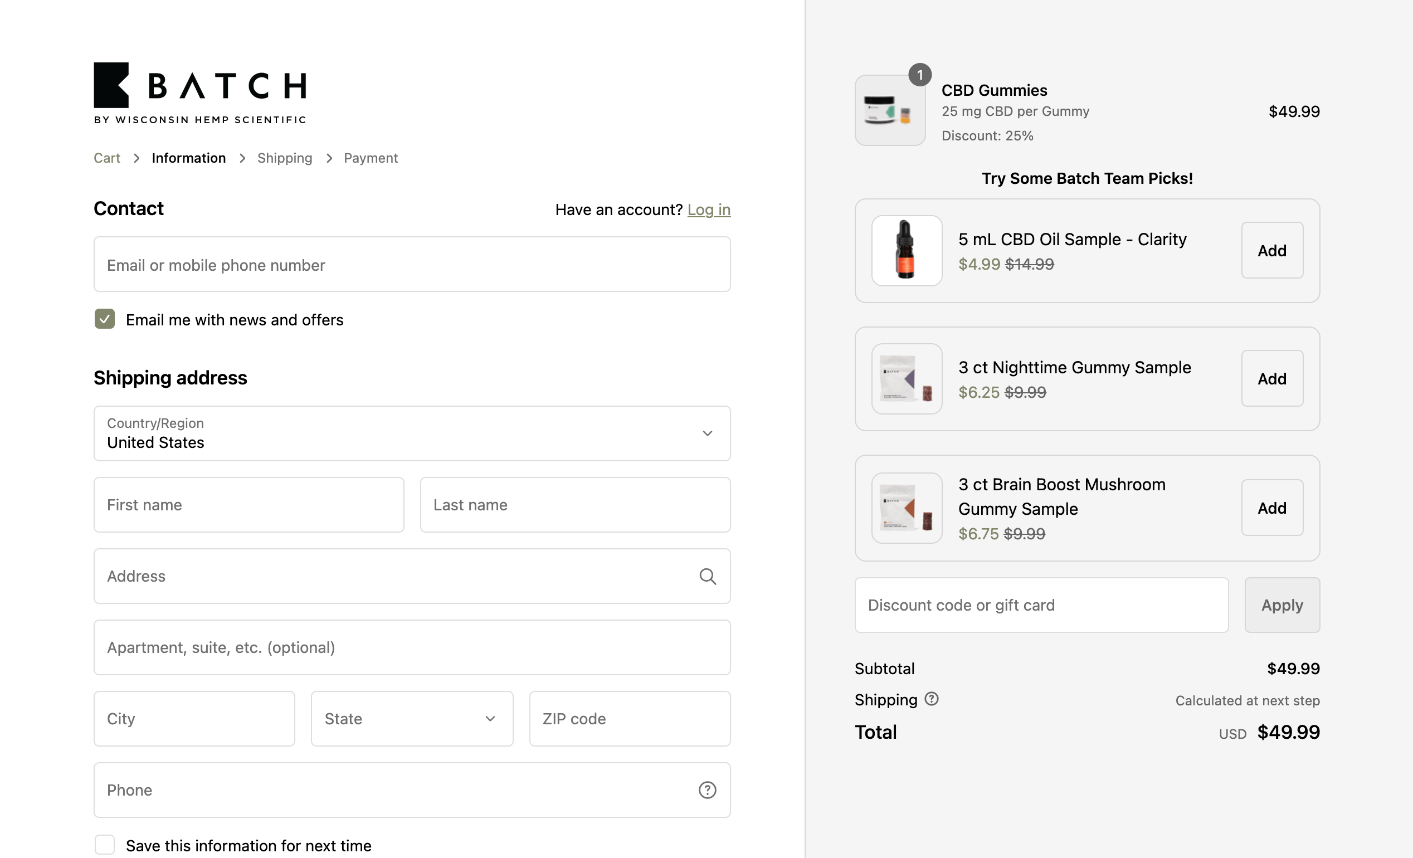
Task: Go back to Cart breadcrumb
Action: [x=106, y=158]
